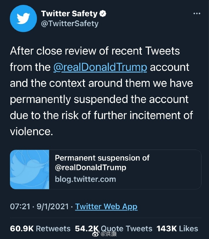Screen dimensions: 209x239
Task: Open the 'Permanent suspension of' card title
Action: tap(102, 158)
